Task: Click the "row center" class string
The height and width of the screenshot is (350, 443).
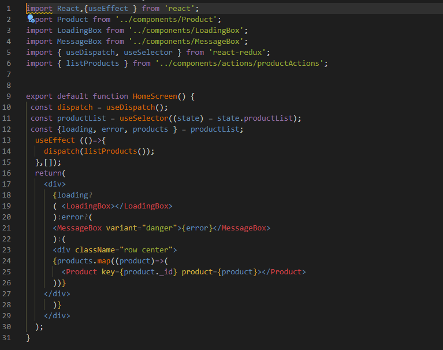Action: [x=146, y=250]
